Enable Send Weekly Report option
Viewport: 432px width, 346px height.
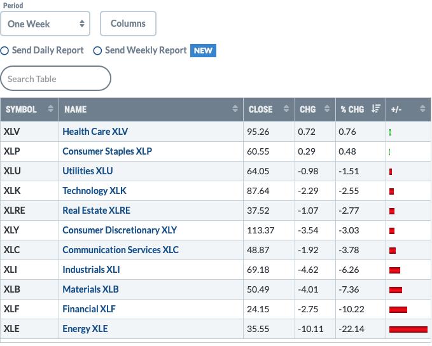coord(97,51)
